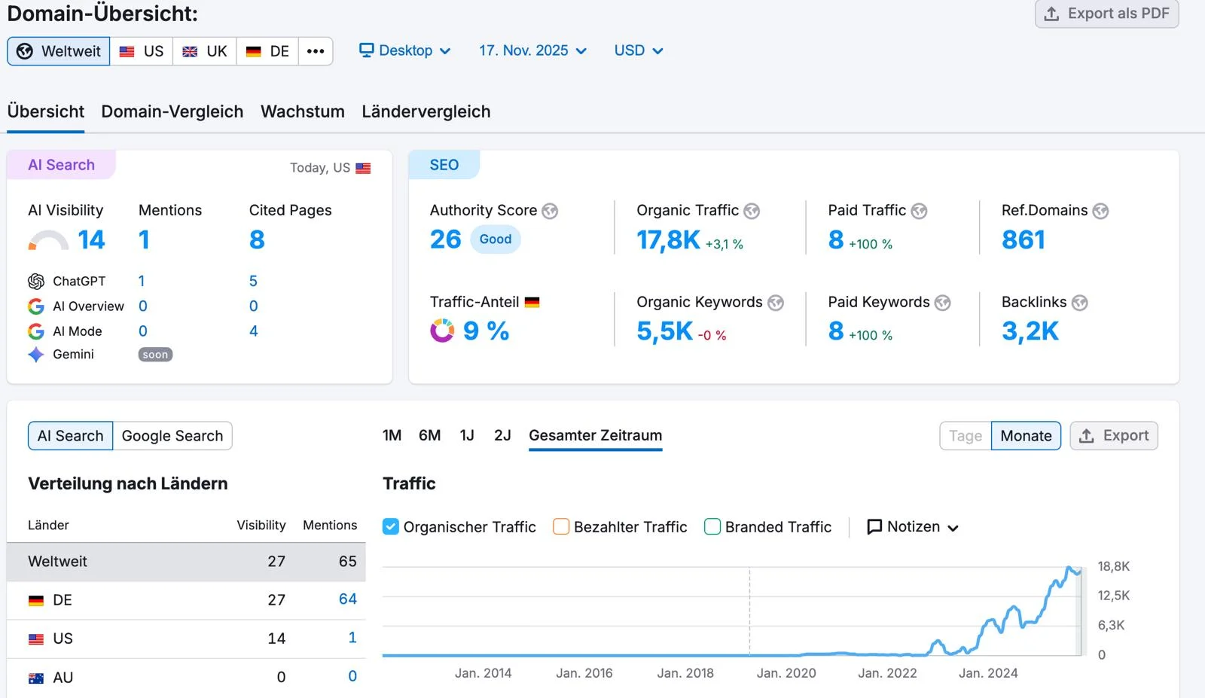Click the Export als PDF button

1106,14
